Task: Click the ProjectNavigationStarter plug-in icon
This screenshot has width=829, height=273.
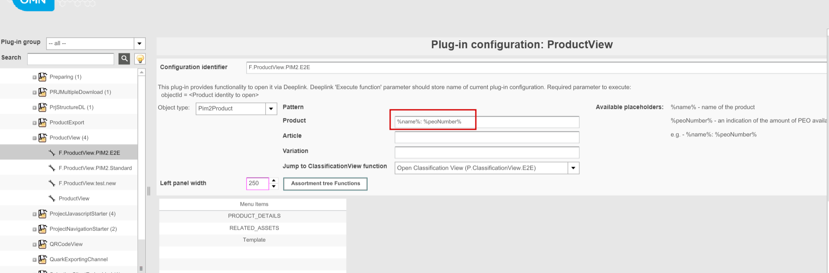Action: point(43,229)
